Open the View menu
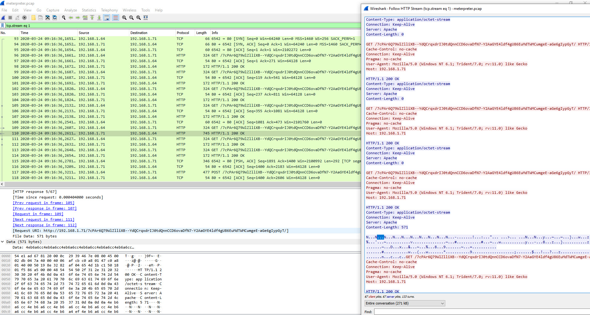The height and width of the screenshot is (315, 590). (28, 10)
